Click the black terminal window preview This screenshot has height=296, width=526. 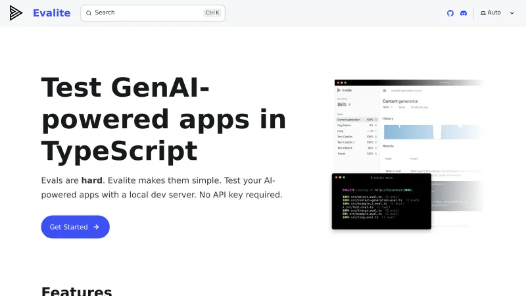tap(381, 204)
